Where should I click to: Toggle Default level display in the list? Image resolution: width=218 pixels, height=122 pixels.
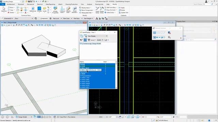click(x=97, y=64)
